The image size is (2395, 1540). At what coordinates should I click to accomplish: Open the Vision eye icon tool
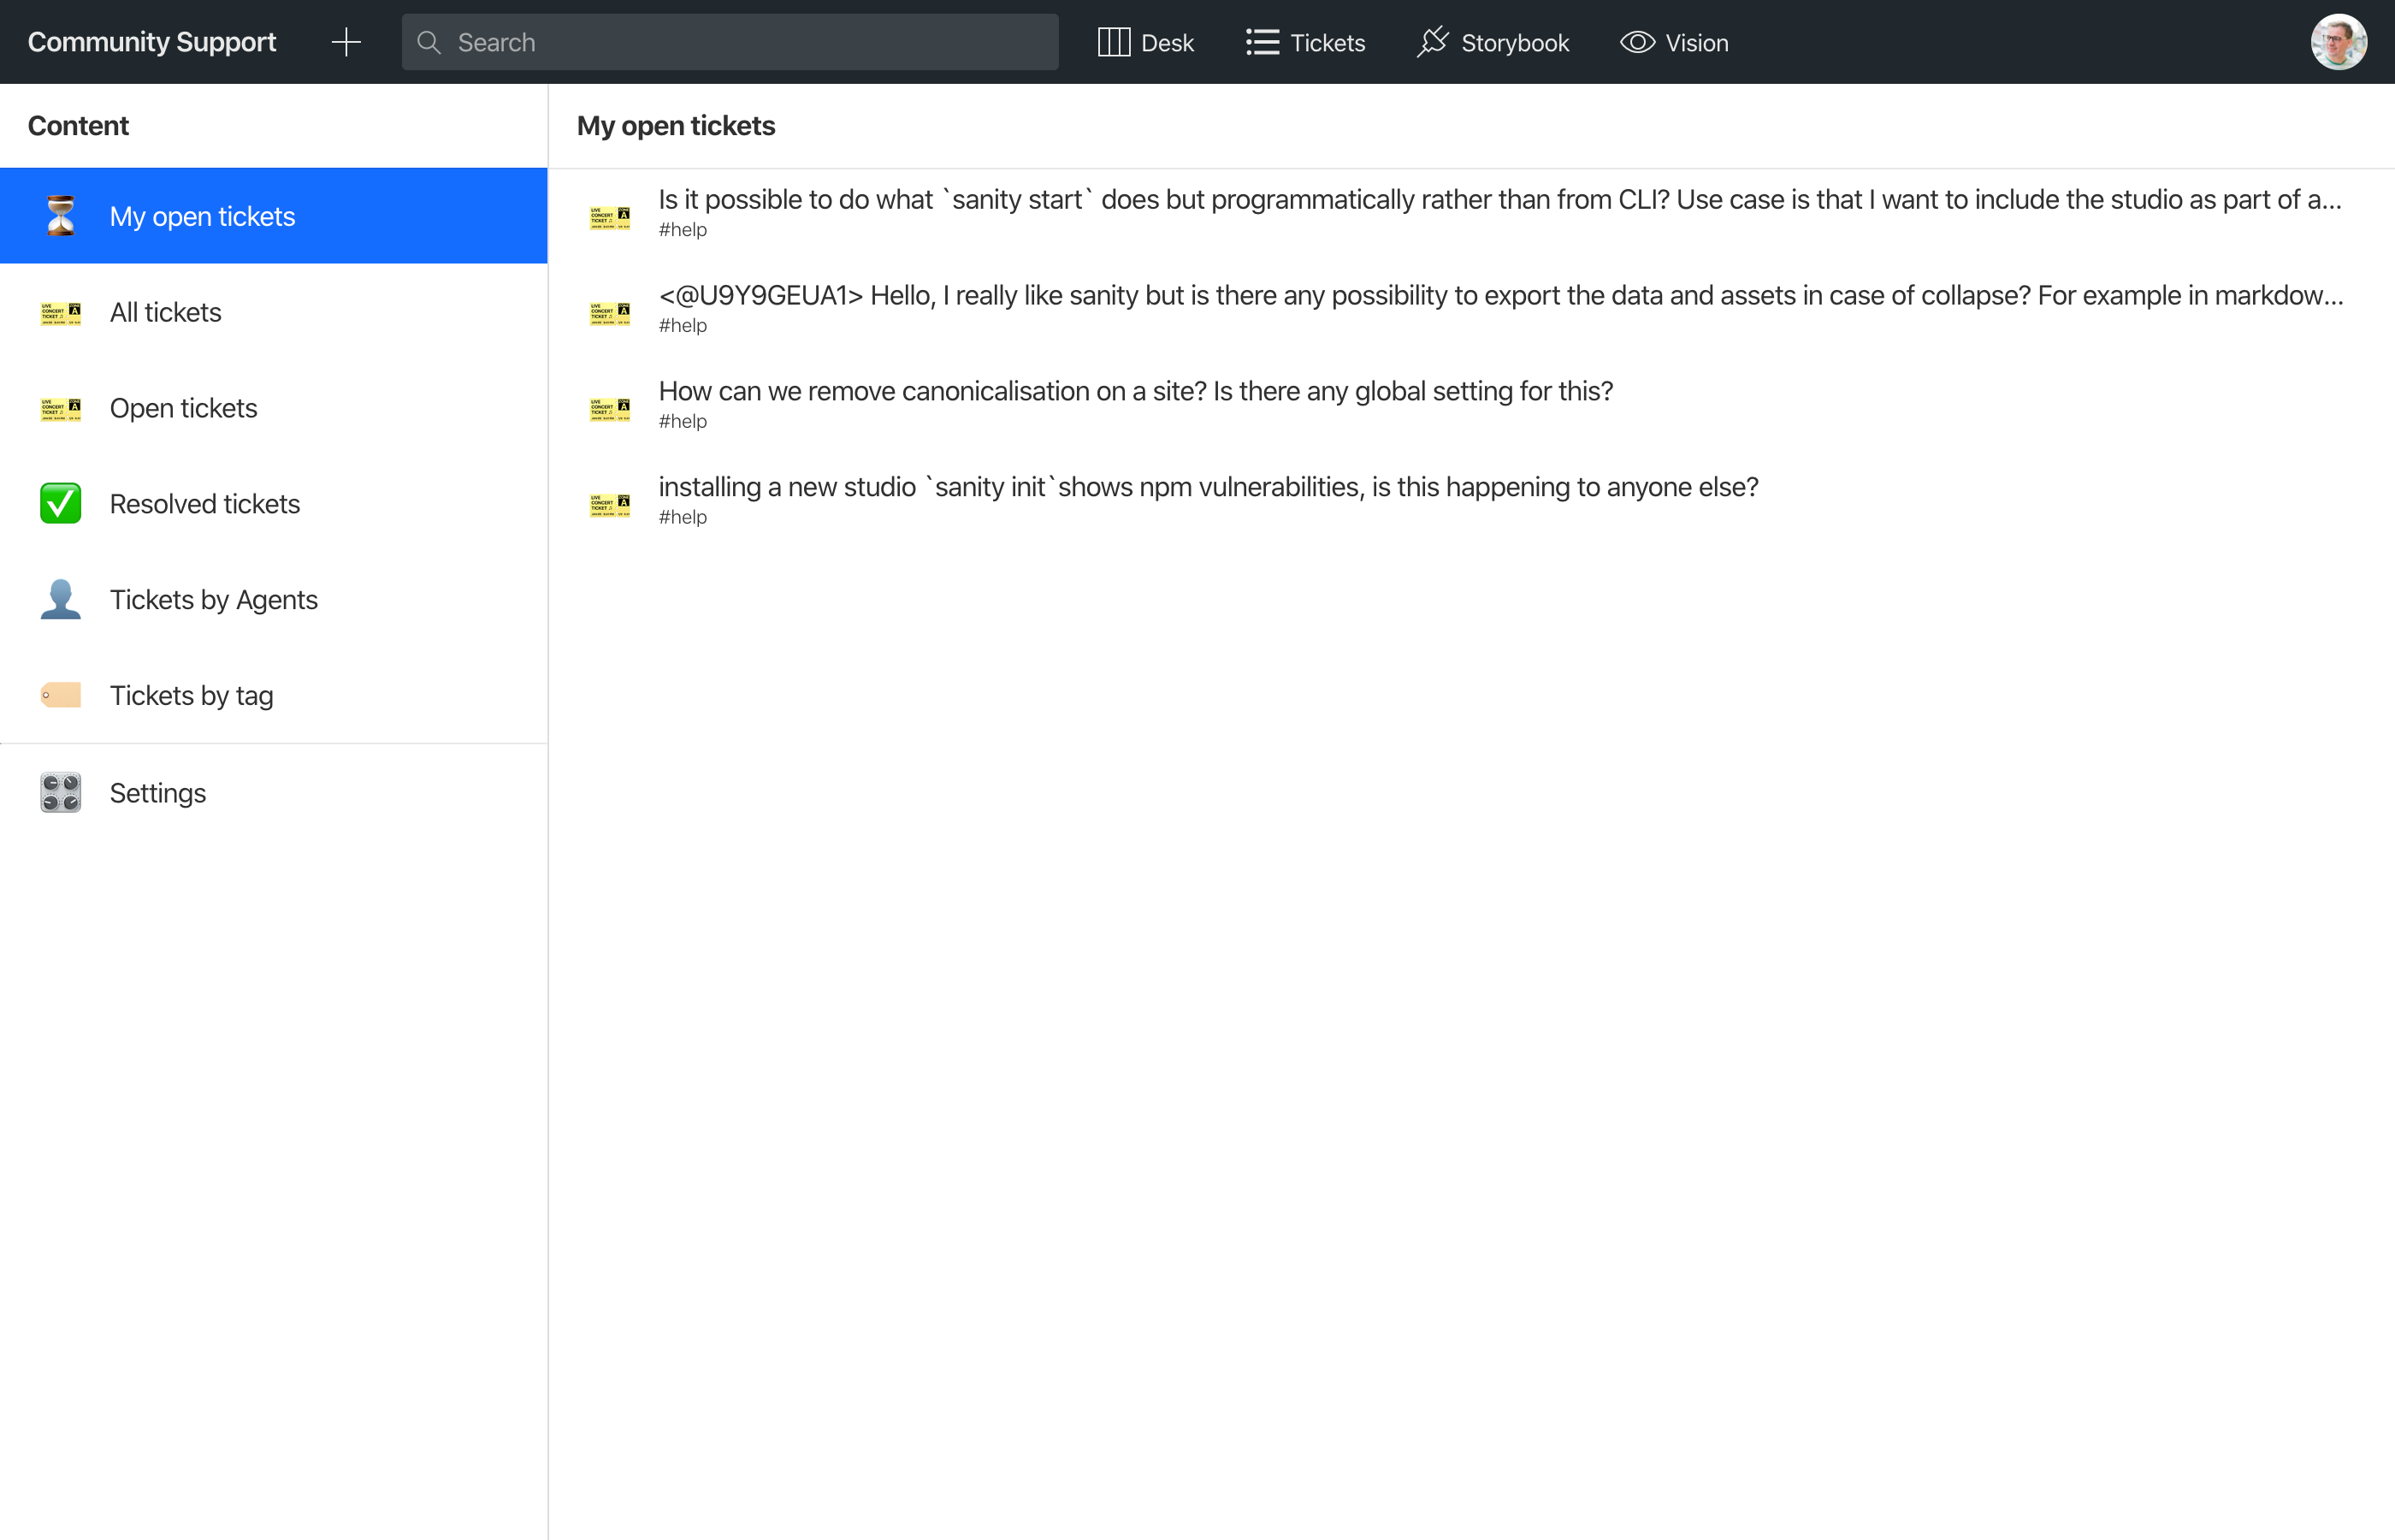1674,42
